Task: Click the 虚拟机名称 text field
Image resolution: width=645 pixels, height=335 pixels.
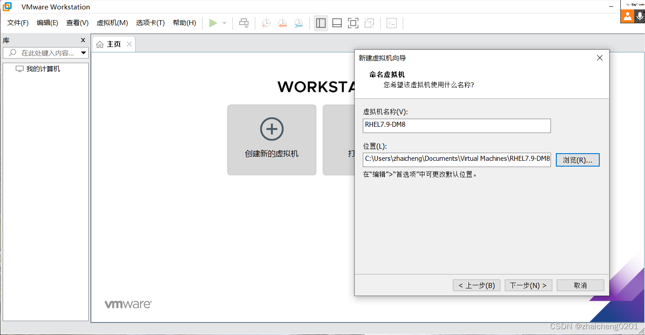Action: point(457,126)
